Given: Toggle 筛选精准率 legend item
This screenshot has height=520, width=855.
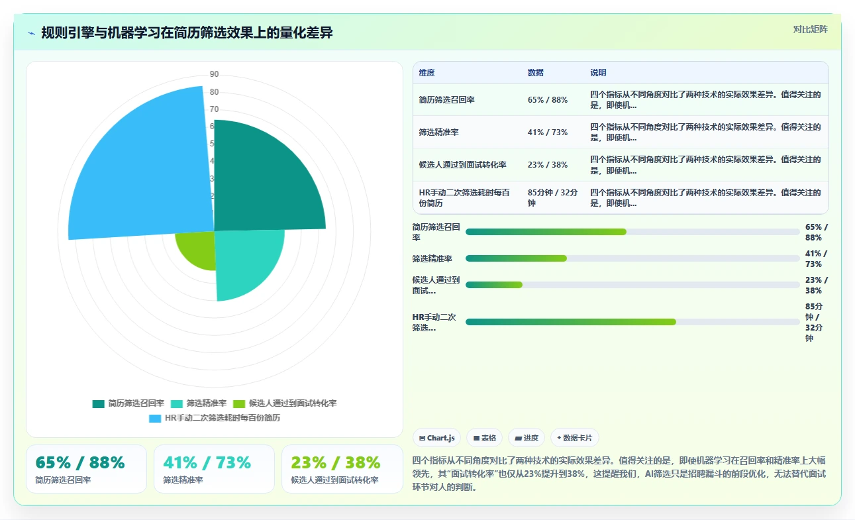Looking at the screenshot, I should point(199,403).
